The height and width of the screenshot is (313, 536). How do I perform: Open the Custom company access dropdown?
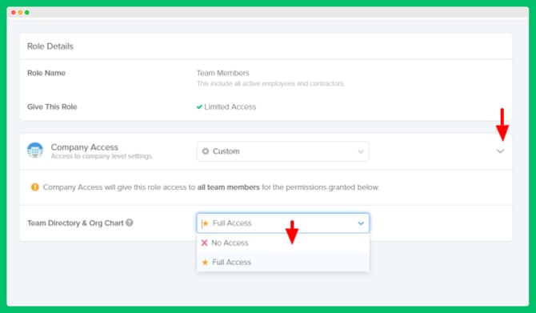coord(282,151)
